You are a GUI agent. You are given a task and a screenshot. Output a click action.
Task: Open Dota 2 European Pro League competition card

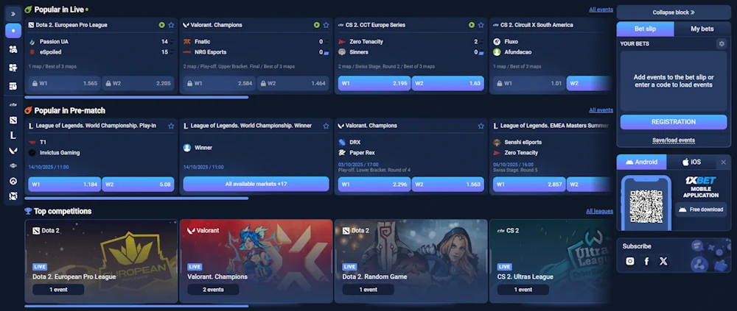click(x=101, y=261)
